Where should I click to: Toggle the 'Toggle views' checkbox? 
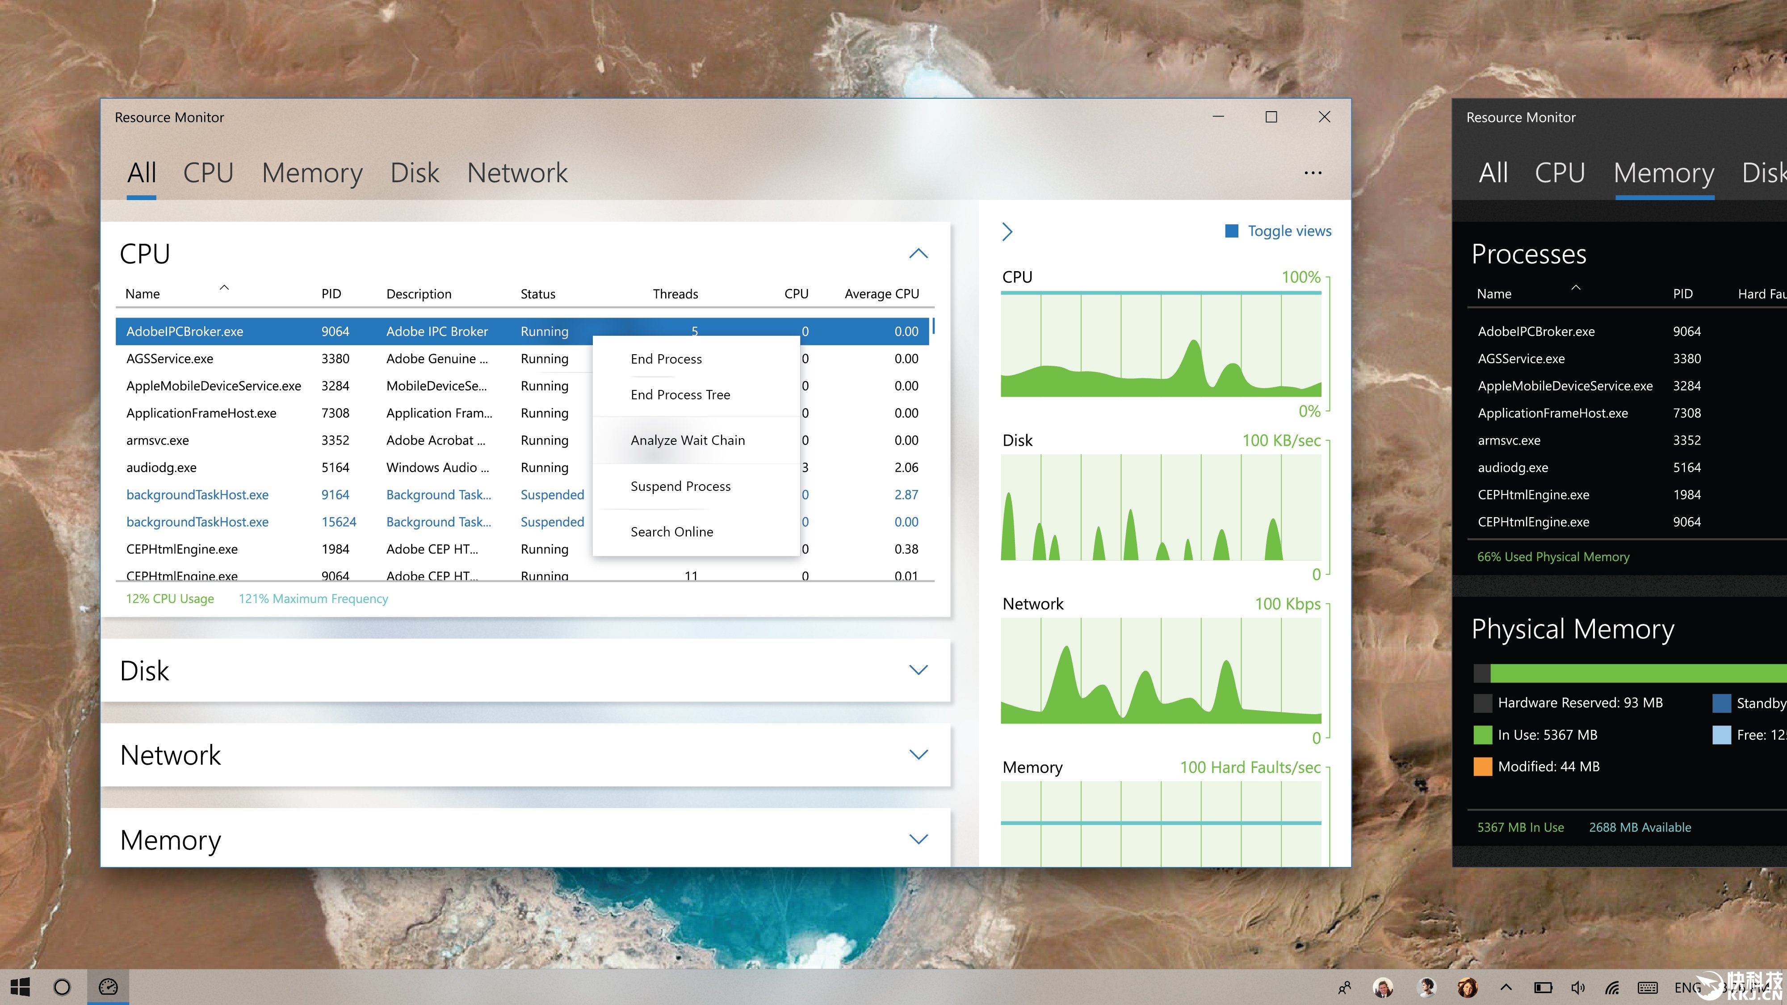point(1232,231)
